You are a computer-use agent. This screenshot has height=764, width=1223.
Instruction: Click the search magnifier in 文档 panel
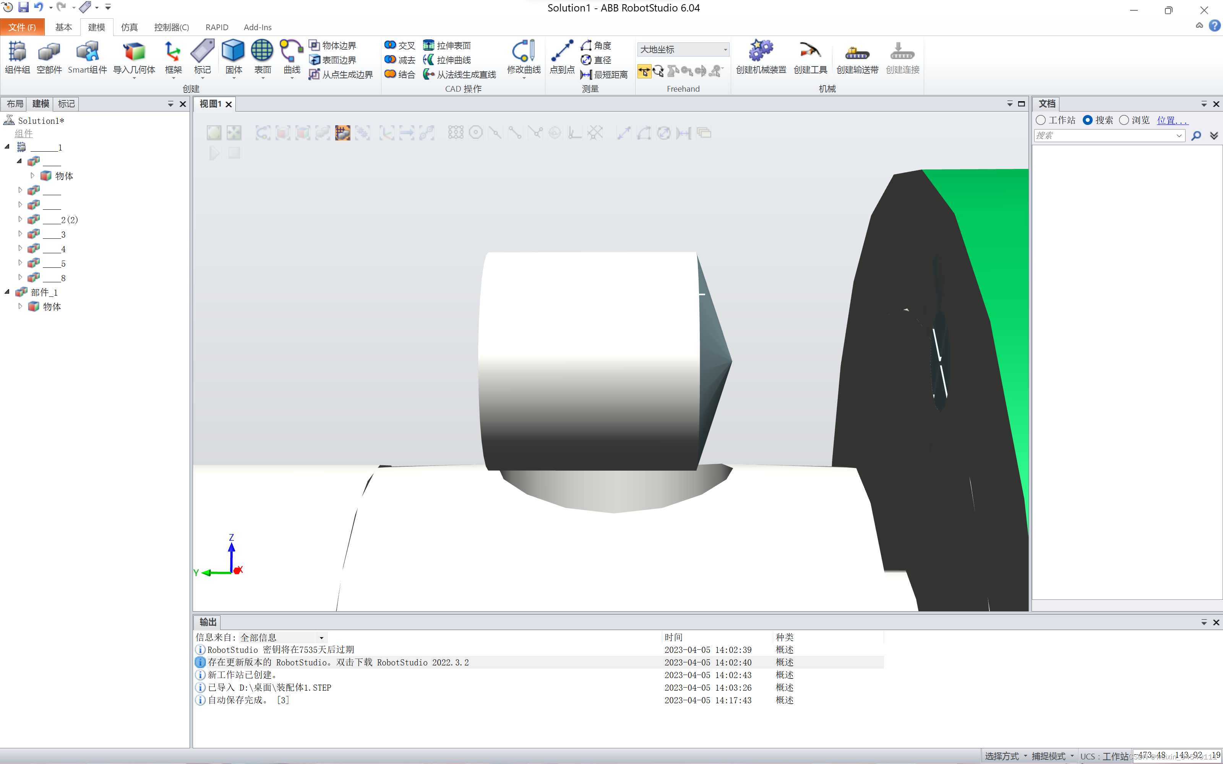pyautogui.click(x=1196, y=136)
